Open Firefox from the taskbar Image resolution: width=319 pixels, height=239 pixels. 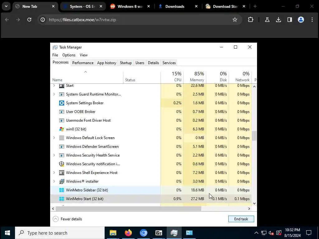[128, 233]
